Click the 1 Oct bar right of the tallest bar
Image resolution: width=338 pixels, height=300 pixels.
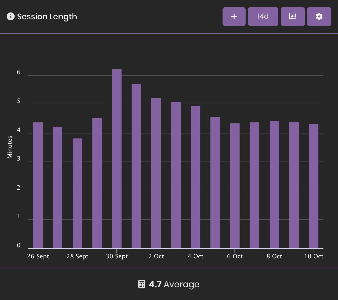pyautogui.click(x=136, y=166)
